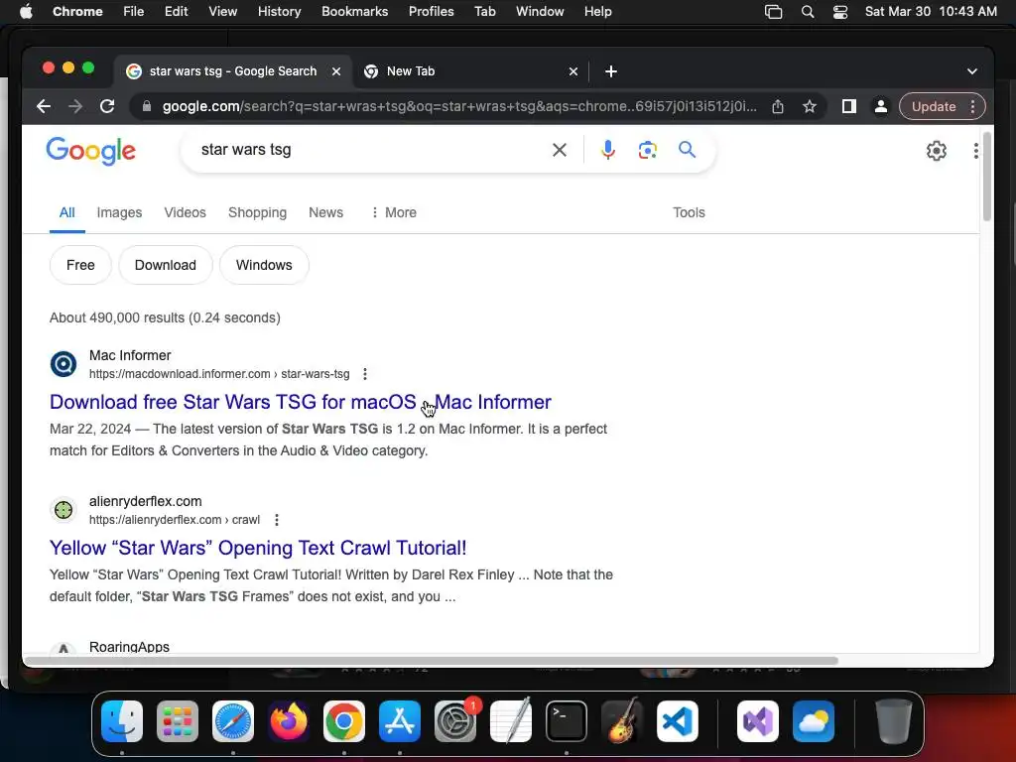Select the News search tab
1016x762 pixels.
click(x=325, y=212)
